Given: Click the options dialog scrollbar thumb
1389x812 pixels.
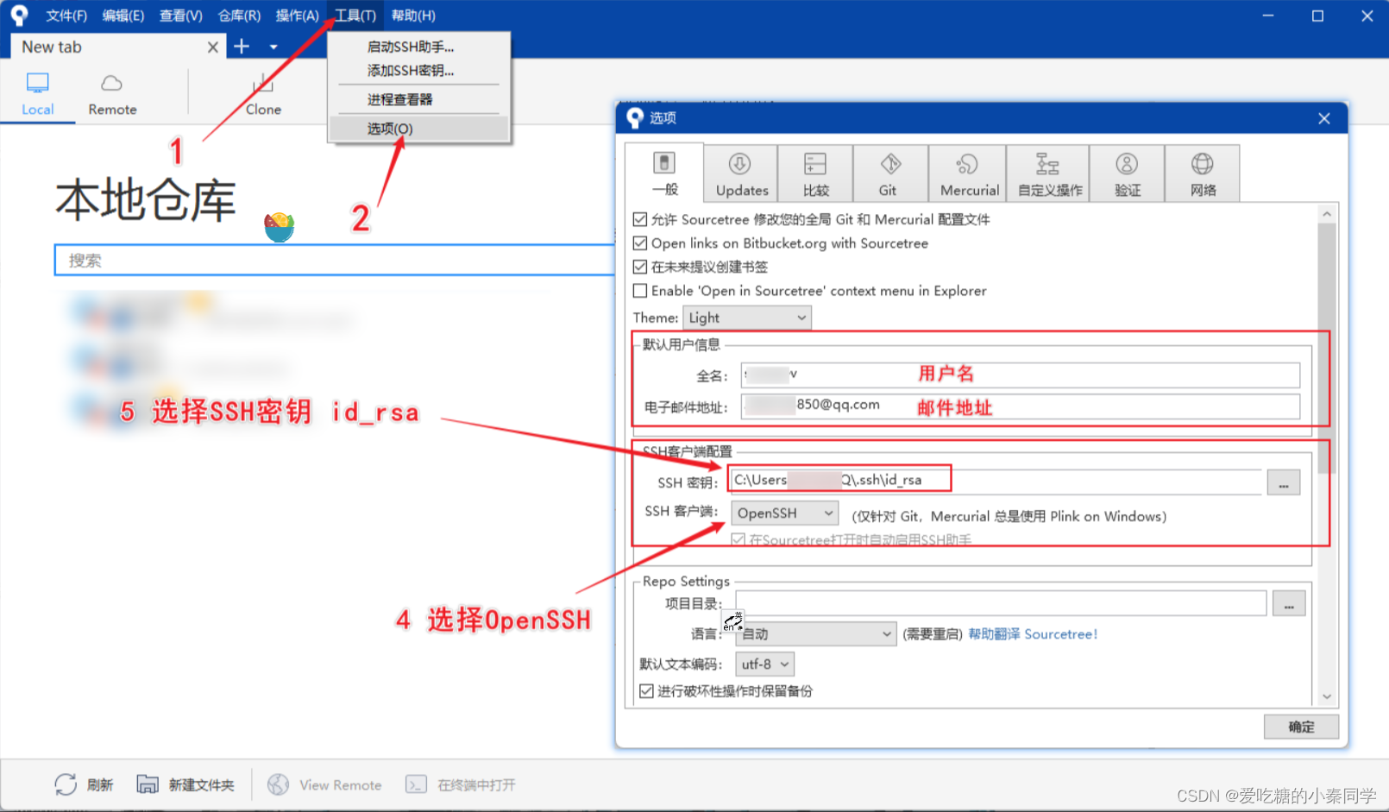Looking at the screenshot, I should (x=1327, y=349).
